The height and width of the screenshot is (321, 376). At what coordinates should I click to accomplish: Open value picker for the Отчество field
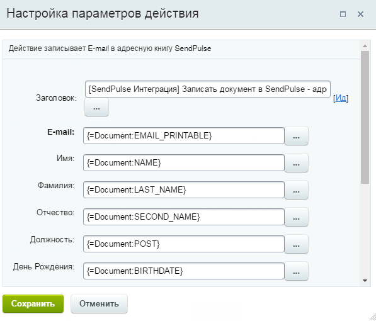pyautogui.click(x=297, y=217)
